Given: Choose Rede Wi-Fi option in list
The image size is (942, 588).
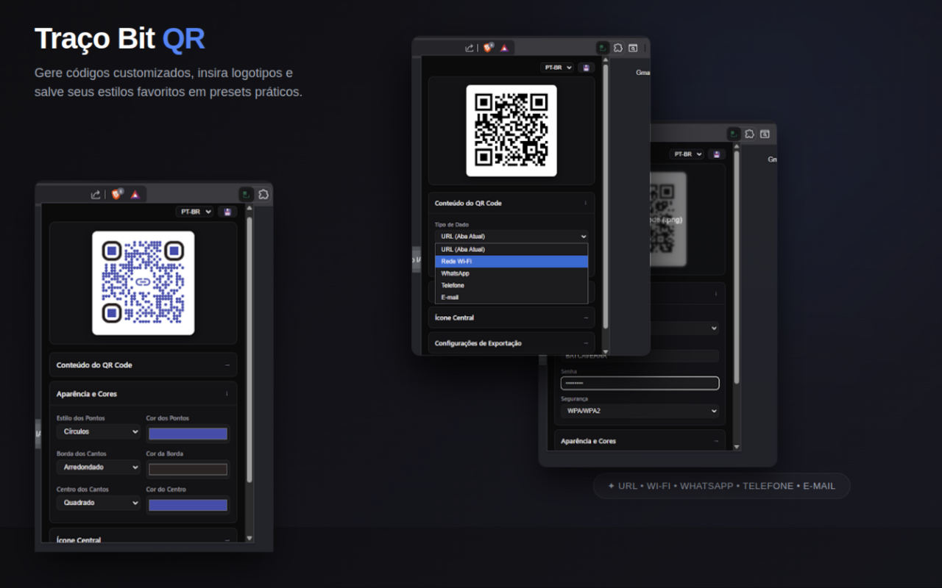Looking at the screenshot, I should click(511, 262).
